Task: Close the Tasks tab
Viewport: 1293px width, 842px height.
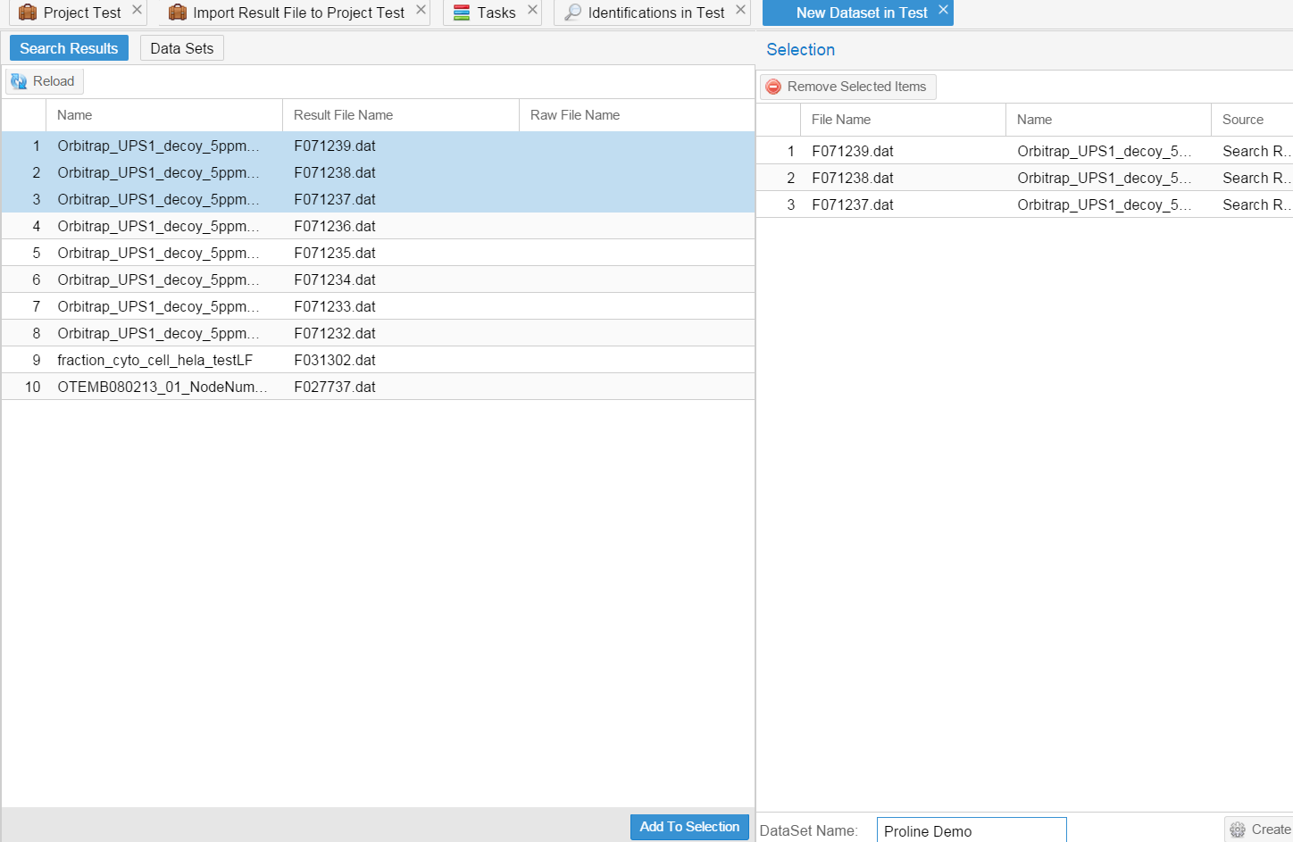Action: pos(532,10)
